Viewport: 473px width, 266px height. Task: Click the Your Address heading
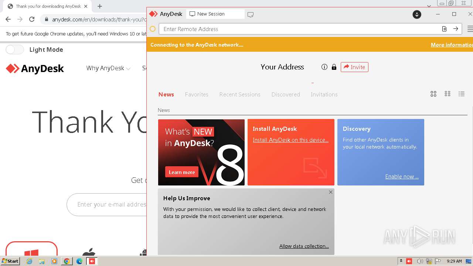[282, 67]
